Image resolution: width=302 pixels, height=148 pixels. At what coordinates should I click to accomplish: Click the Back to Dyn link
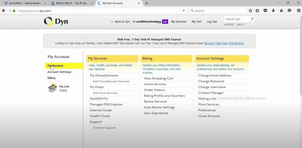120,22
